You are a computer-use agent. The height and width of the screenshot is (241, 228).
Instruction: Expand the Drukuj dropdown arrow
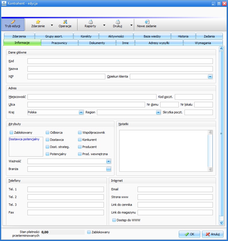click(x=131, y=25)
